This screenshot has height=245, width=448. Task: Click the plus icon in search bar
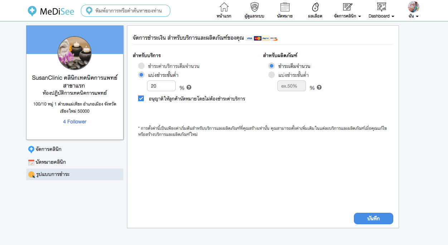coord(89,11)
